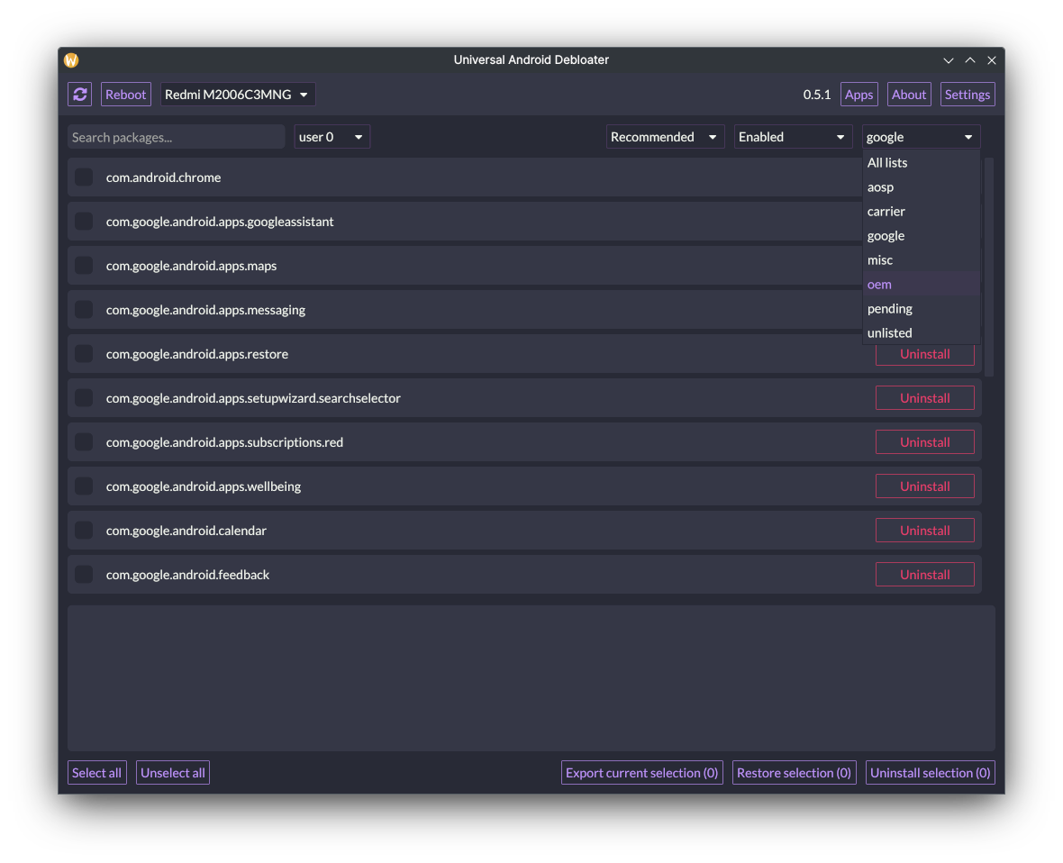Collapse the google list dropdown
Image resolution: width=1063 pixels, height=863 pixels.
tap(922, 137)
